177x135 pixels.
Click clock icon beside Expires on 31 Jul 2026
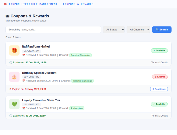[x=11, y=116]
